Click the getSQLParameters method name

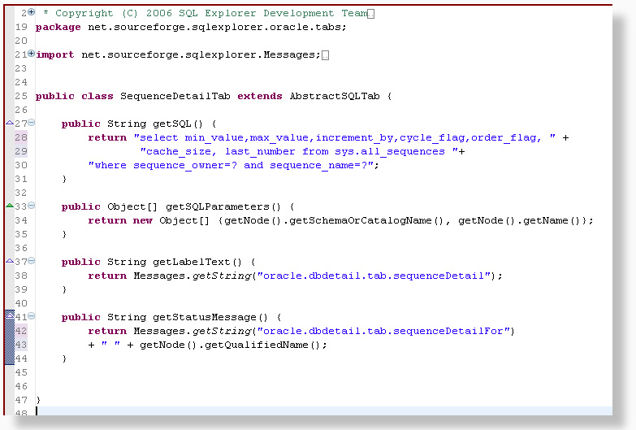click(218, 206)
